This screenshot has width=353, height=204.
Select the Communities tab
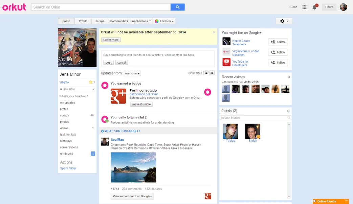pyautogui.click(x=119, y=21)
